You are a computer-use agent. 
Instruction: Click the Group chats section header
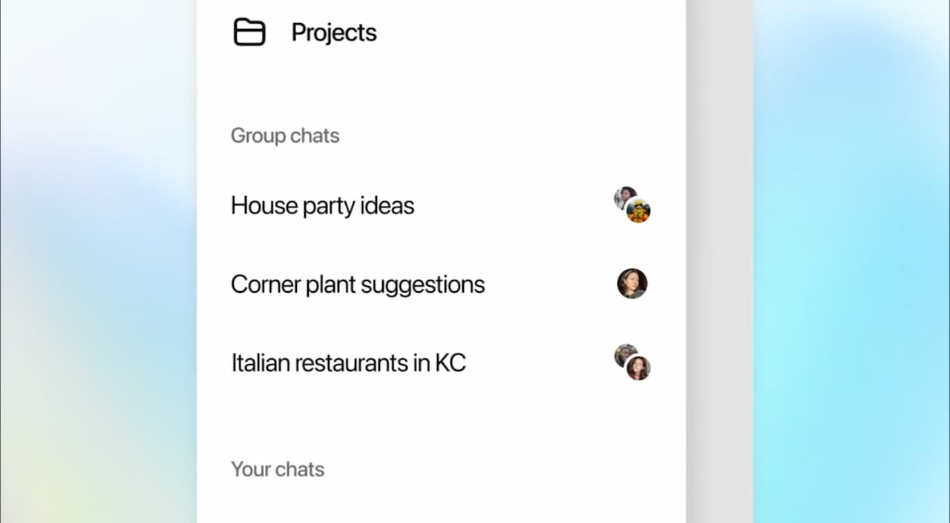pyautogui.click(x=285, y=136)
